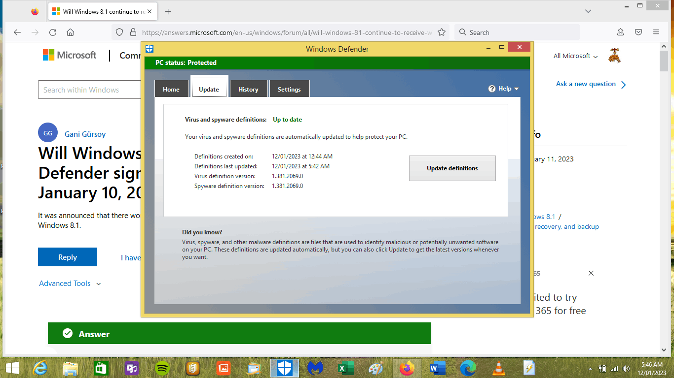Bookmark this page with the star icon
Viewport: 674px width, 378px height.
coord(442,32)
